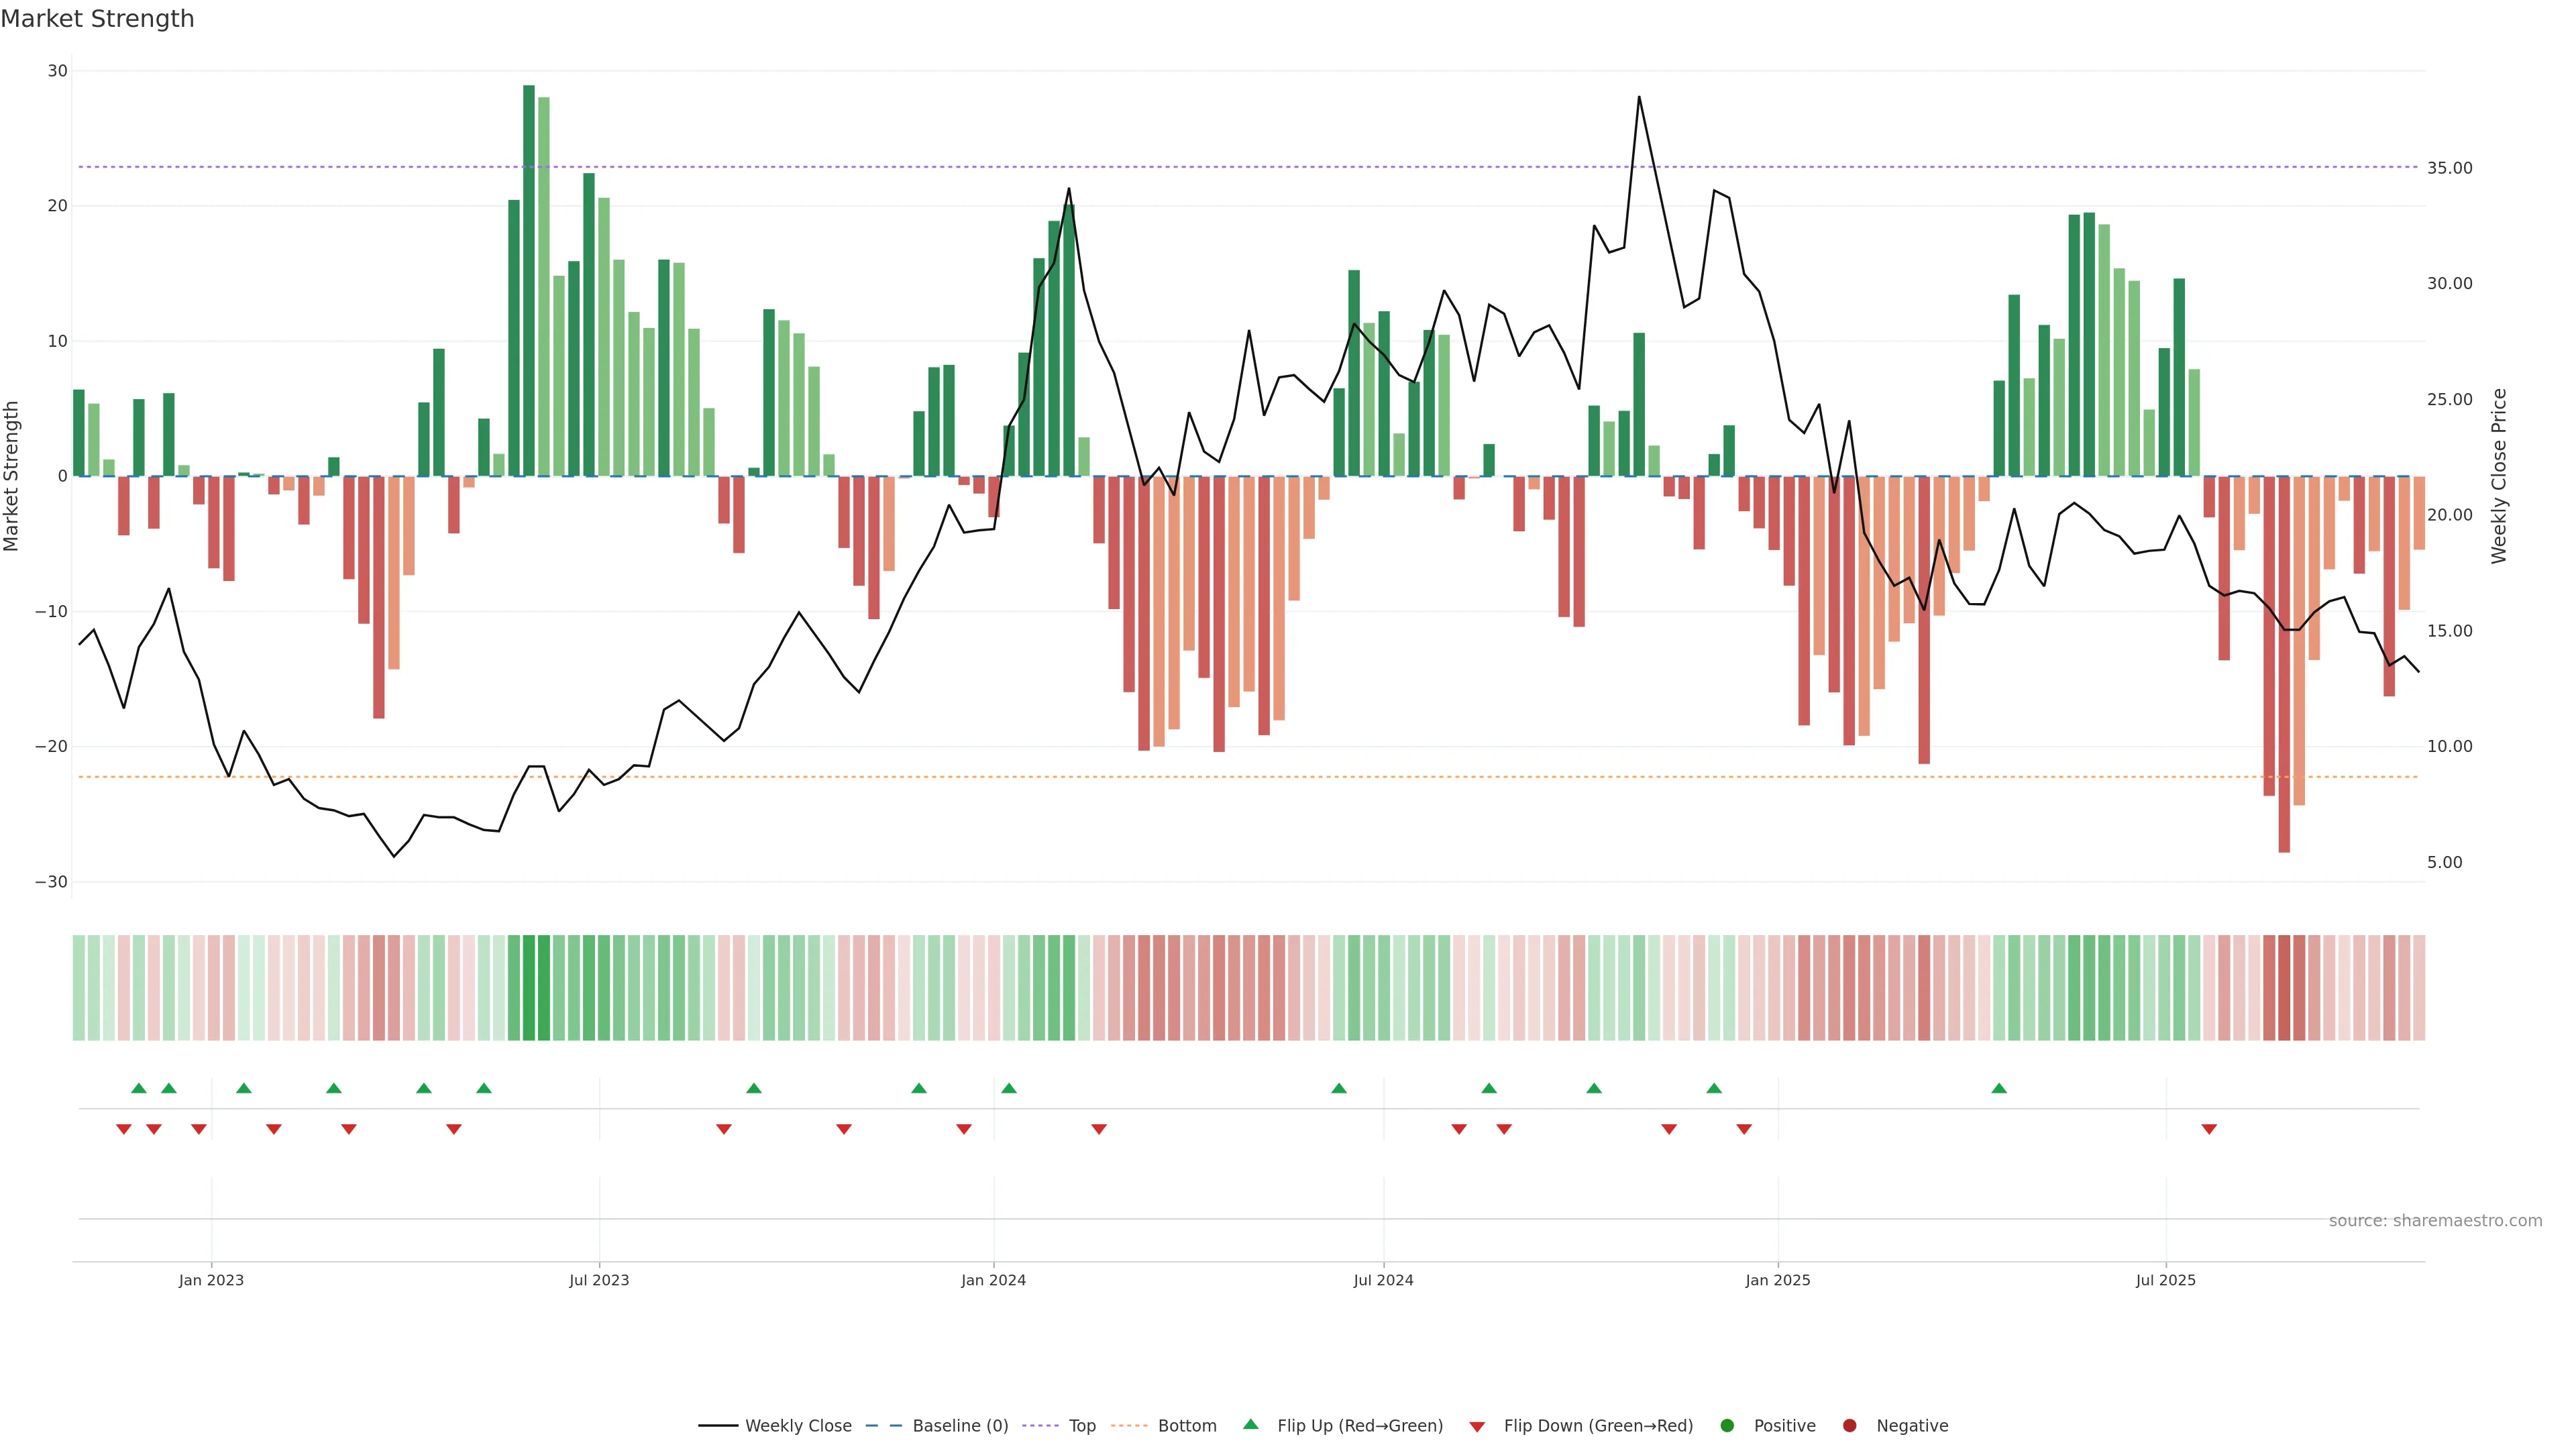Click the dark red Negative circle legend icon
This screenshot has height=1449, width=2576.
point(1849,1425)
